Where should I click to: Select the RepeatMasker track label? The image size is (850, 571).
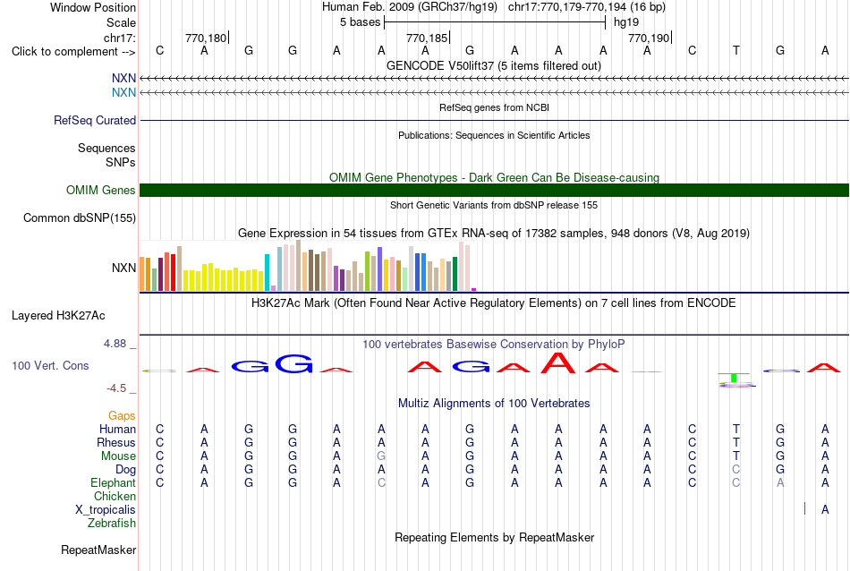pyautogui.click(x=98, y=550)
